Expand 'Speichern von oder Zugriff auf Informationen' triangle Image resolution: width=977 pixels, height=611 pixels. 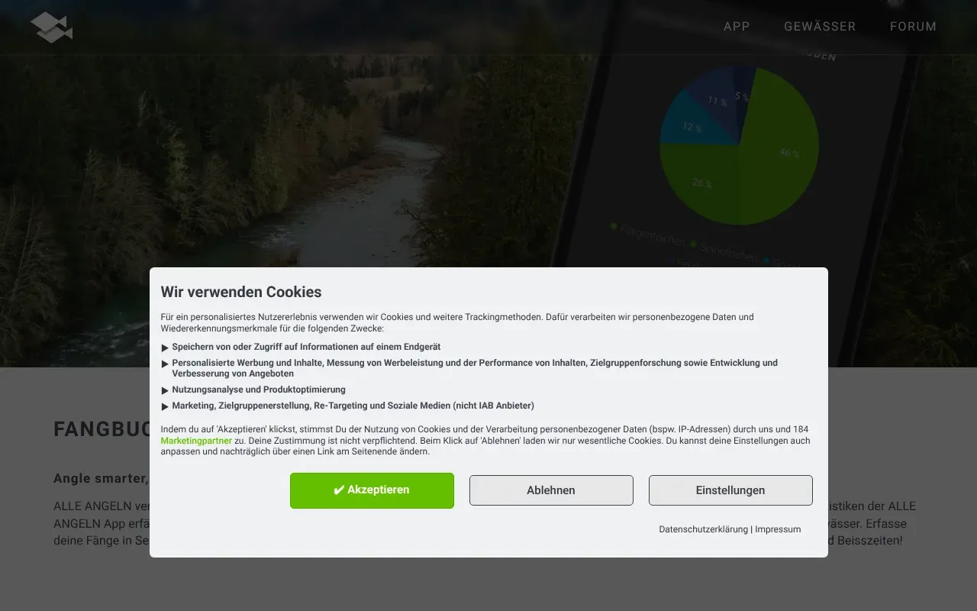click(165, 348)
